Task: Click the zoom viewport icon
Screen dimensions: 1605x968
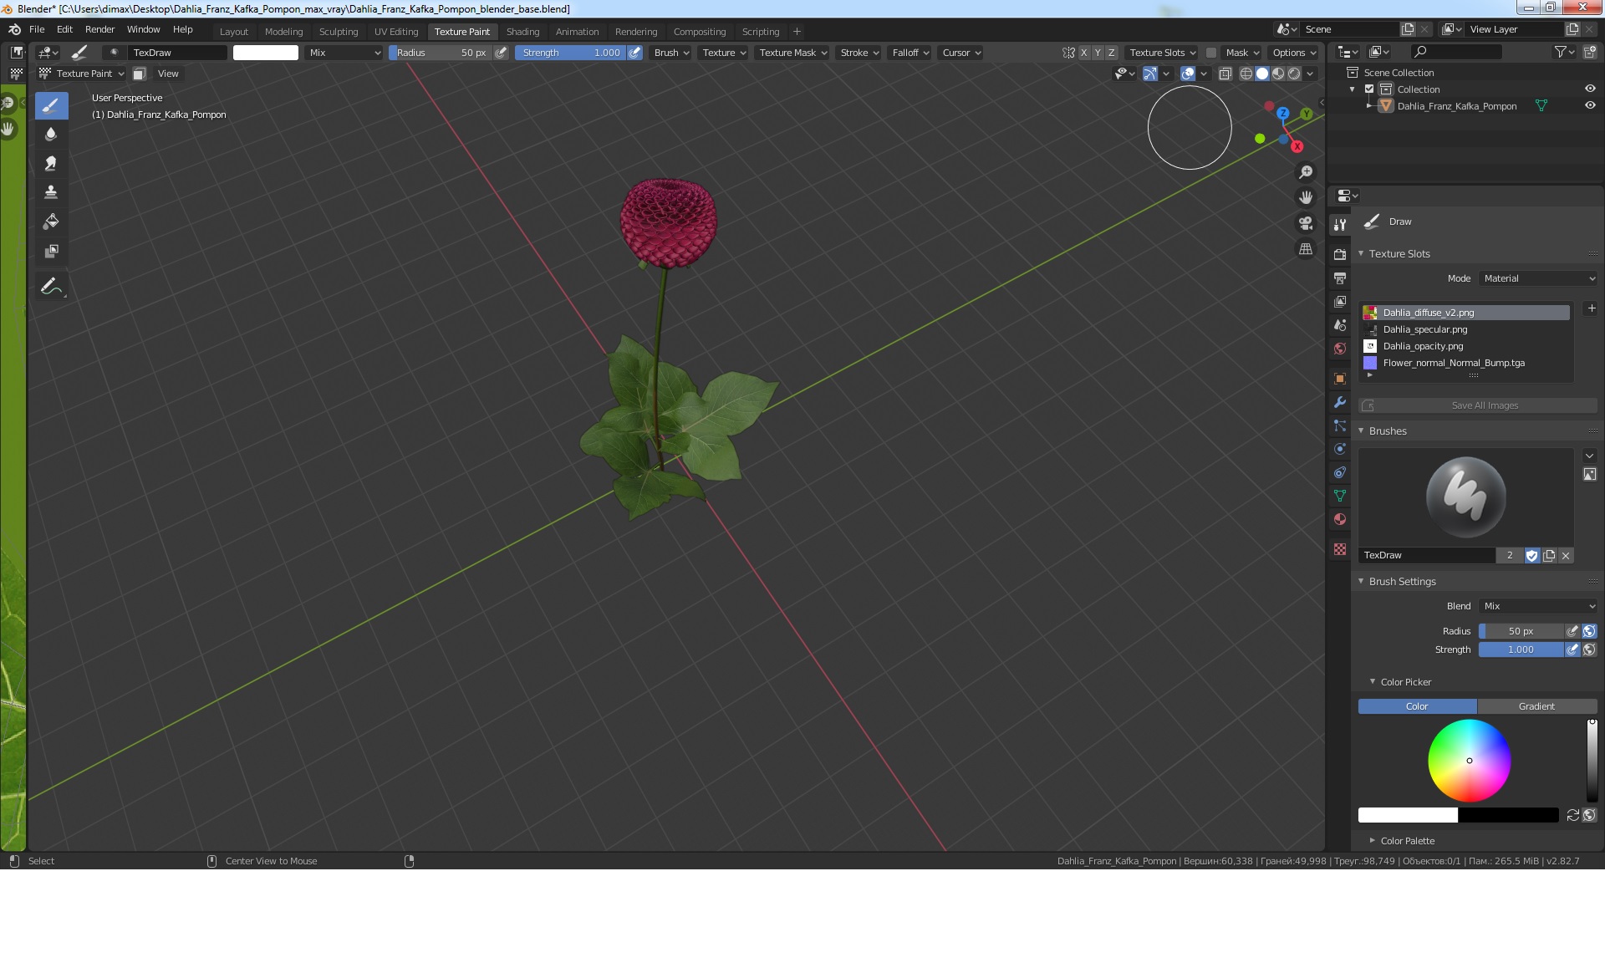Action: (1306, 172)
